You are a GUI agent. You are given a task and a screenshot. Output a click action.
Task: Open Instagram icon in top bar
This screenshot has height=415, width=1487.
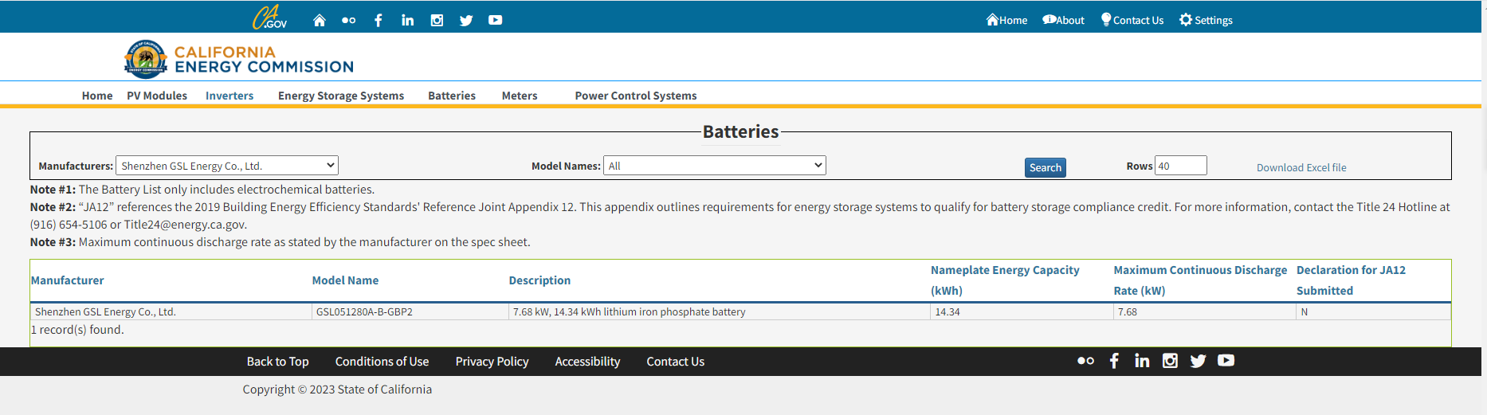pos(437,20)
